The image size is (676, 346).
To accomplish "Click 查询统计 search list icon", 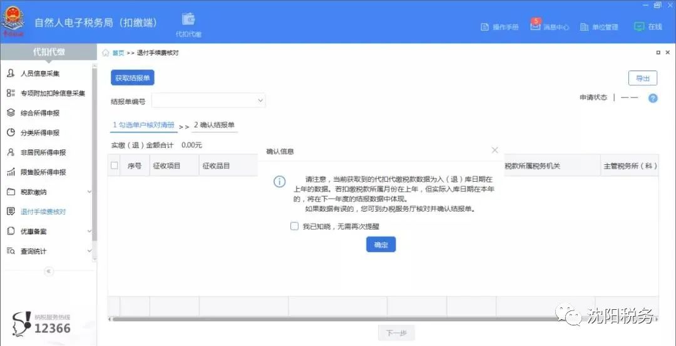I will (11, 251).
